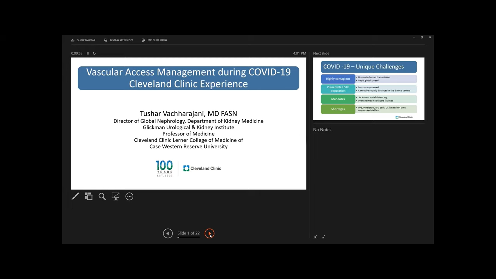This screenshot has height=279, width=496.
Task: Open Display Settings dropdown
Action: (x=119, y=40)
